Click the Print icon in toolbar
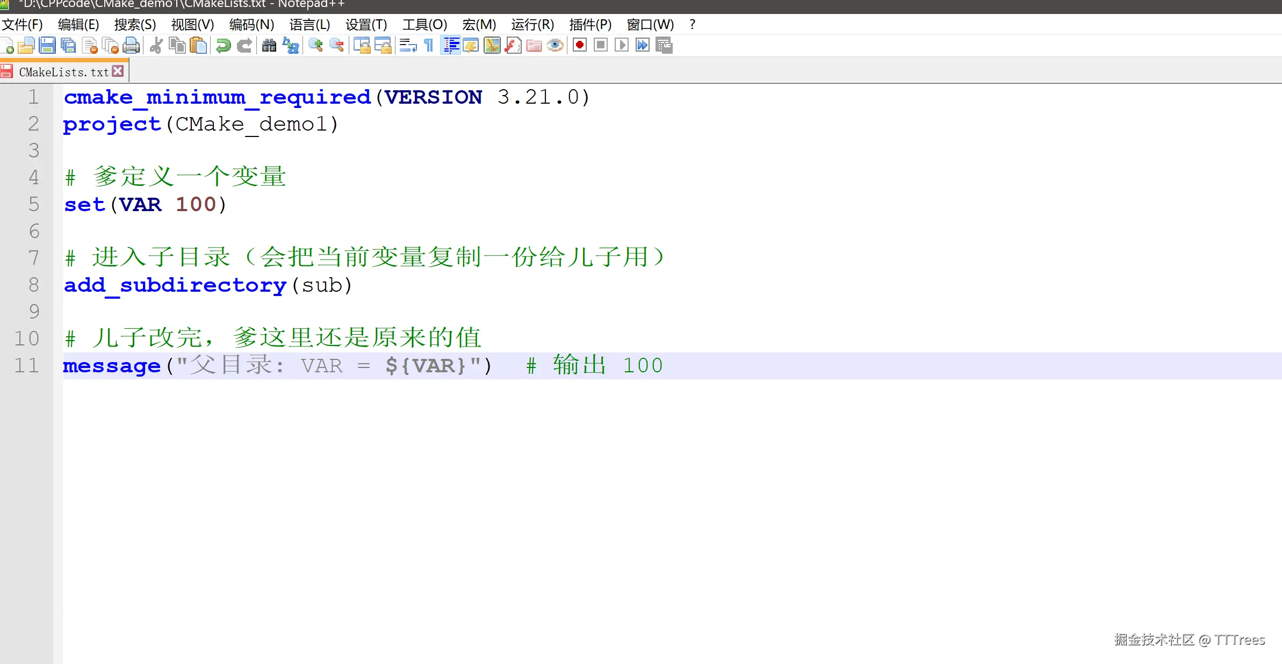1282x664 pixels. coord(131,46)
